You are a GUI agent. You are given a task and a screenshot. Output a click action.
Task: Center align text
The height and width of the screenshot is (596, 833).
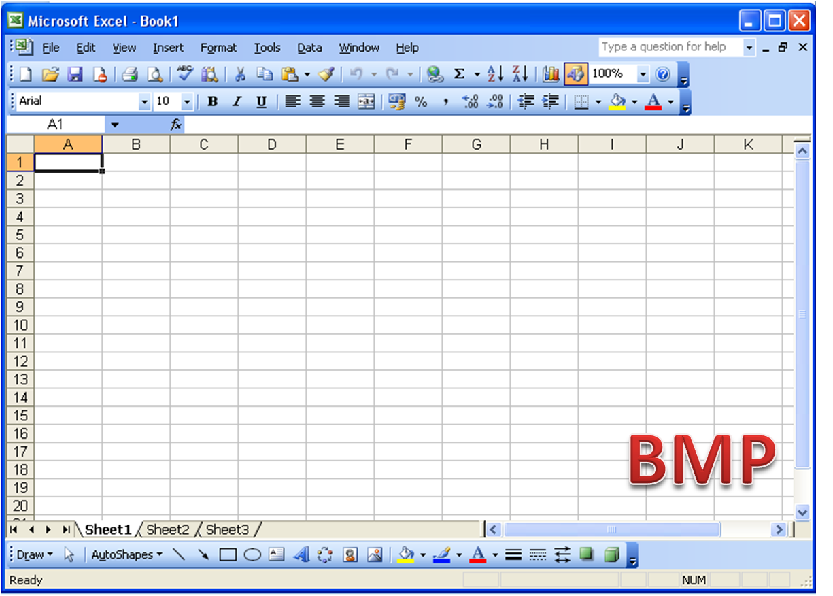tap(317, 102)
